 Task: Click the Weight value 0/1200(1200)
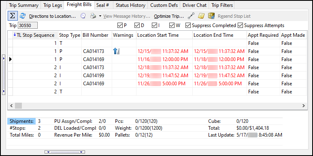pyautogui.click(x=149, y=128)
